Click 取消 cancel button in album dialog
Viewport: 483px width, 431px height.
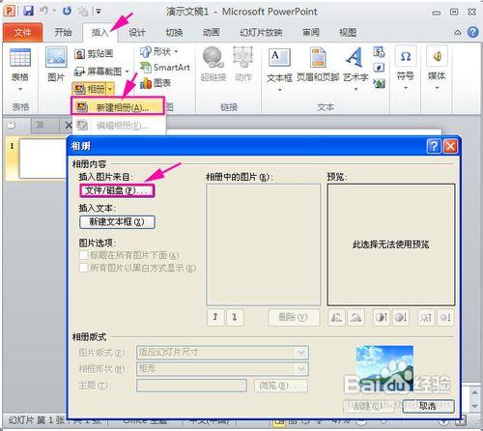coord(428,406)
